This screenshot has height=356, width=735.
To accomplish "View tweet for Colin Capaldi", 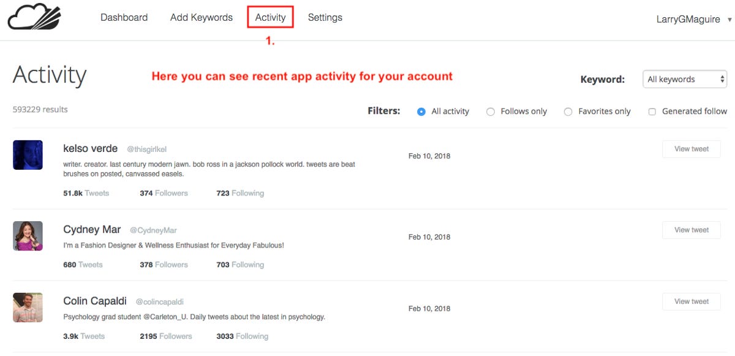I will click(x=692, y=301).
